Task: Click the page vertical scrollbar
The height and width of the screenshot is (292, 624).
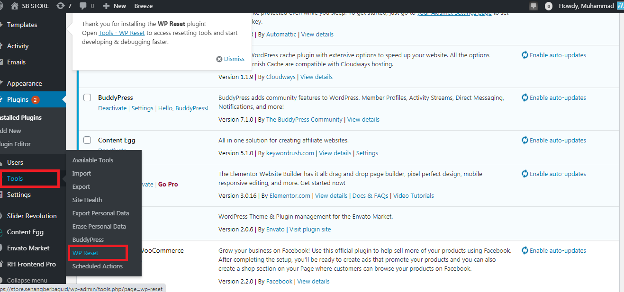Action: click(621, 151)
